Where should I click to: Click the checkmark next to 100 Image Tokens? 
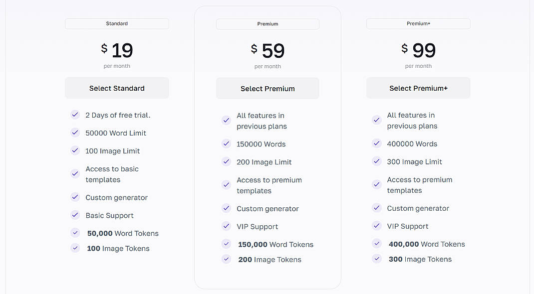coord(75,247)
